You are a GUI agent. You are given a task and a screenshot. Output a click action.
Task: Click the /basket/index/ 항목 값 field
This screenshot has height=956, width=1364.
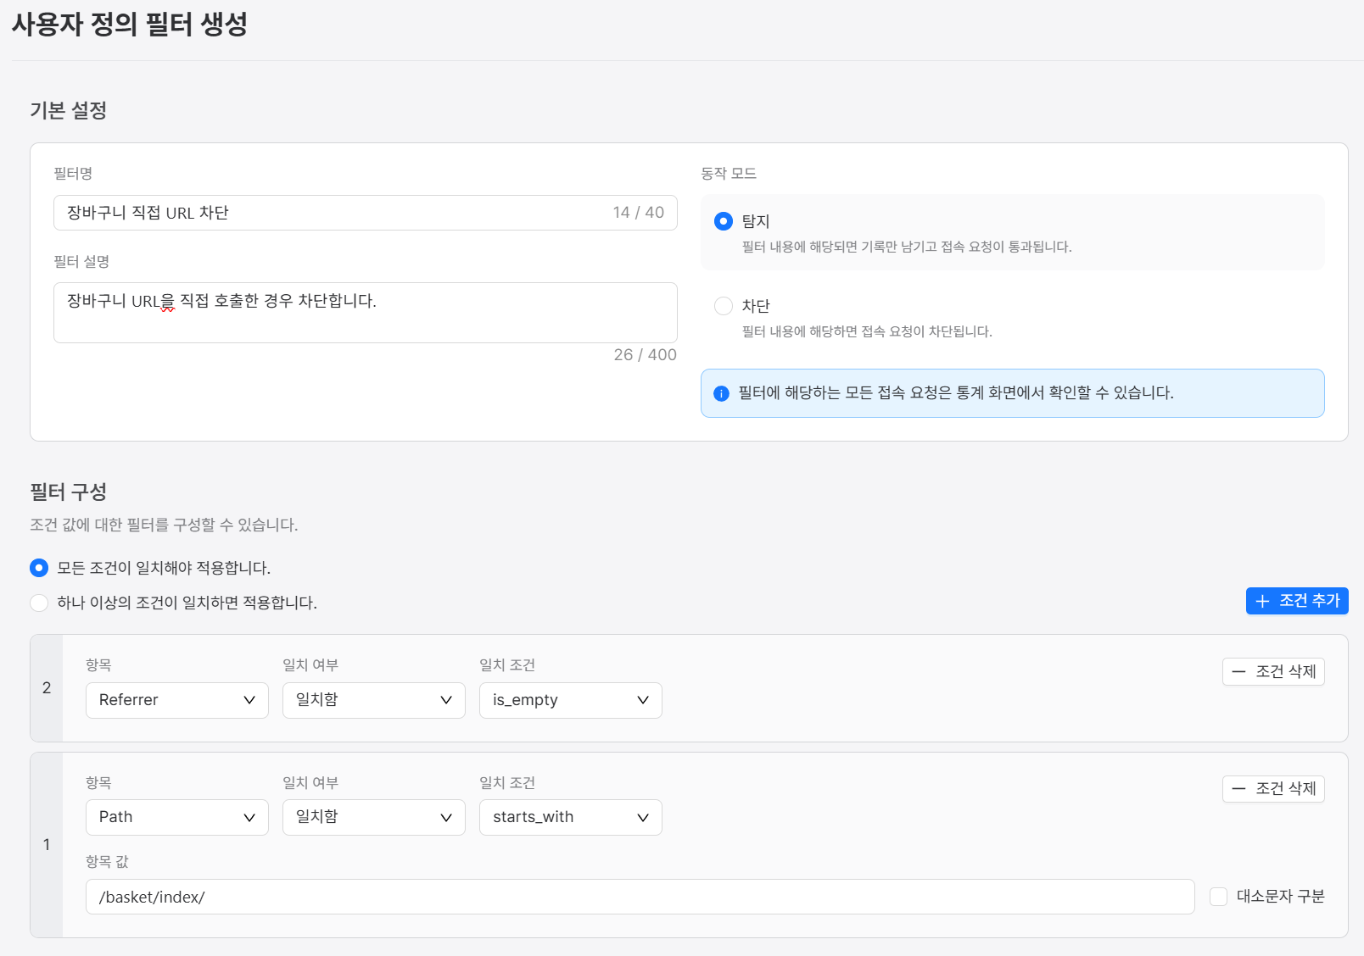coord(640,896)
